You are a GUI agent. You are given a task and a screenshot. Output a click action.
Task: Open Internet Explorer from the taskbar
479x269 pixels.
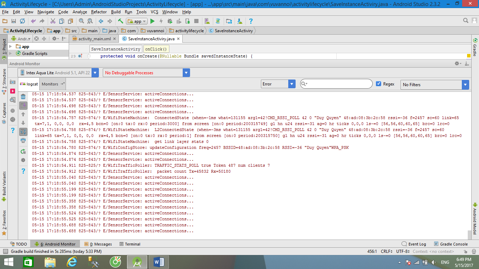tap(72, 262)
